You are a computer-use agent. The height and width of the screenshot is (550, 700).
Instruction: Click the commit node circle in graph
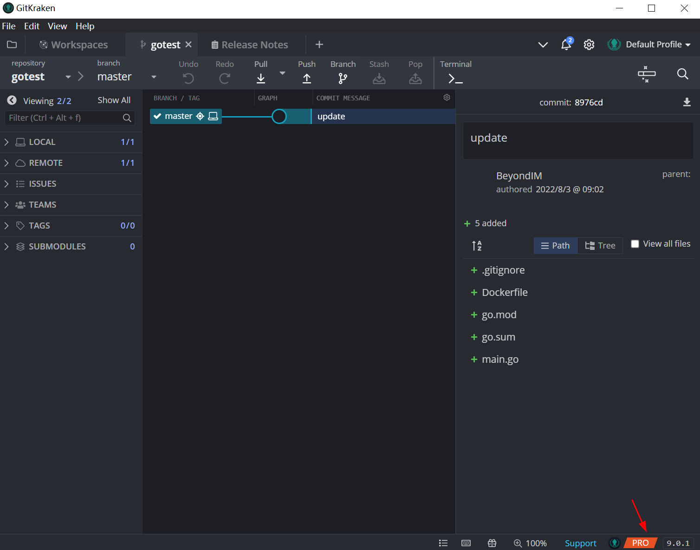point(279,116)
